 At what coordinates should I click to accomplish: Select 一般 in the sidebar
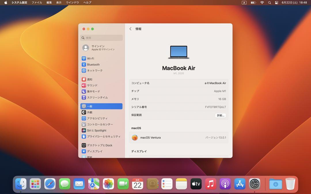click(x=101, y=106)
